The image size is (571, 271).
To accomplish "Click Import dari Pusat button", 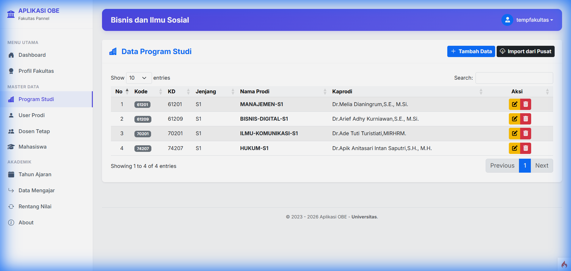I will pyautogui.click(x=525, y=51).
